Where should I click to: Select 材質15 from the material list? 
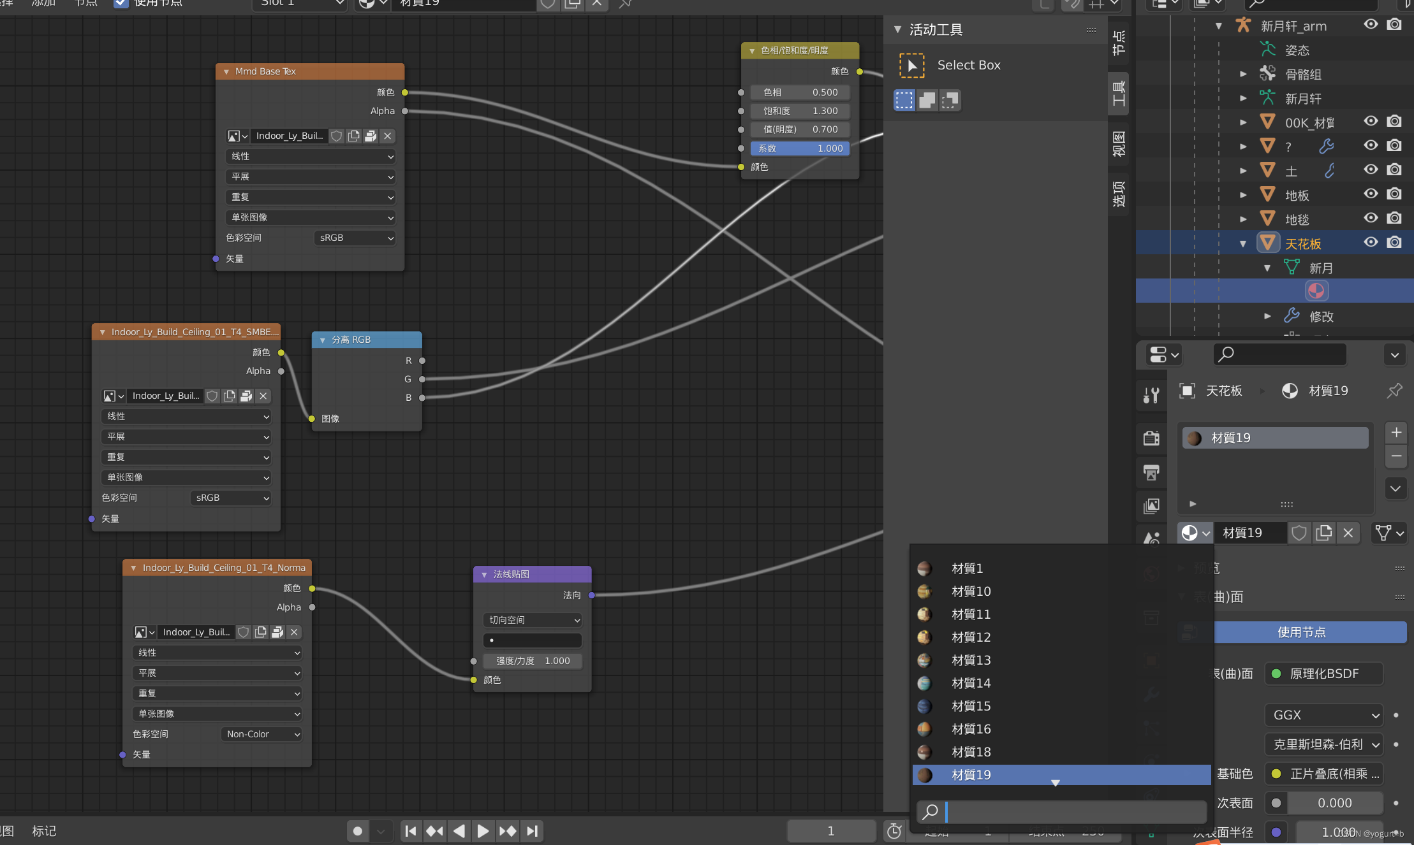(x=971, y=706)
